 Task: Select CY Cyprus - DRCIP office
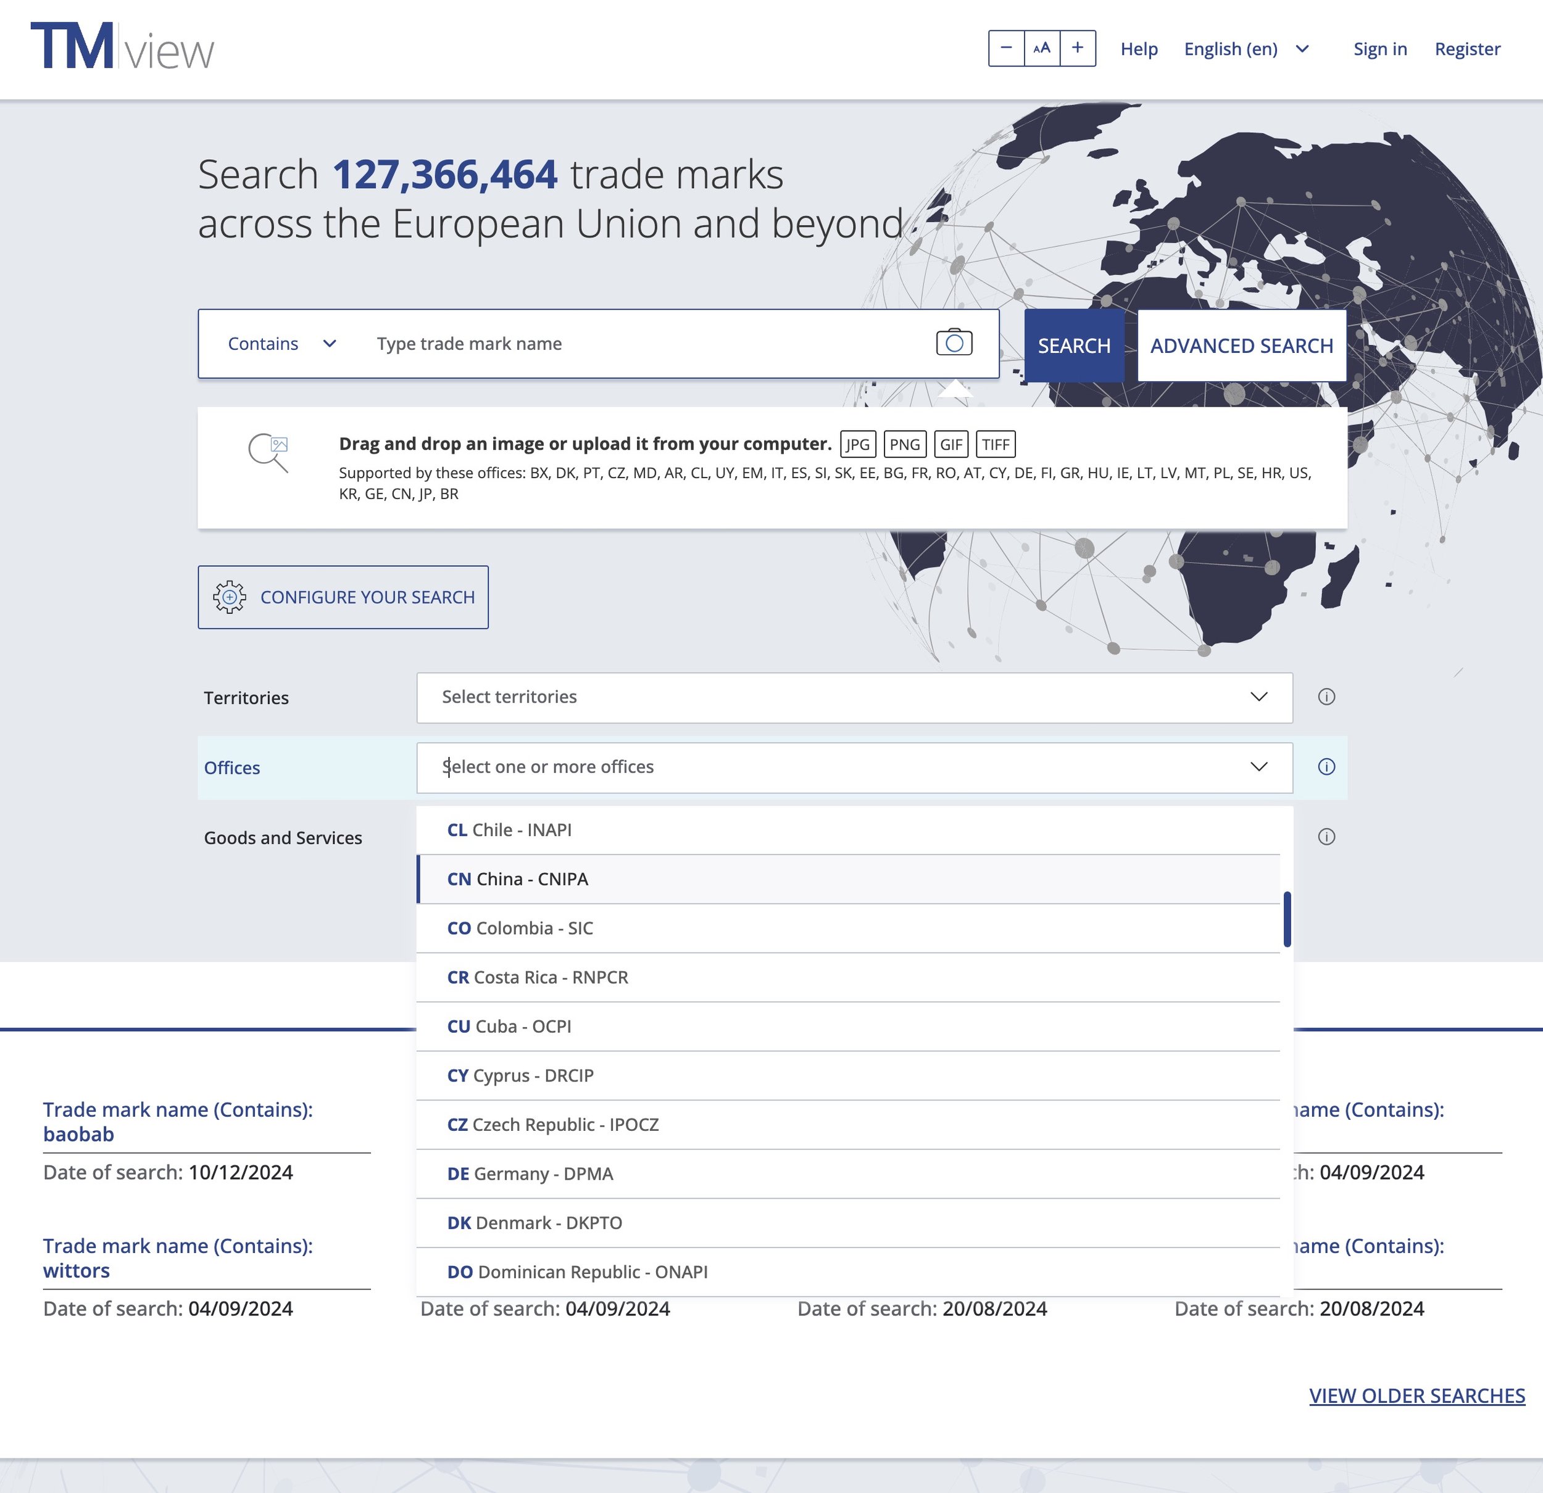pyautogui.click(x=848, y=1076)
